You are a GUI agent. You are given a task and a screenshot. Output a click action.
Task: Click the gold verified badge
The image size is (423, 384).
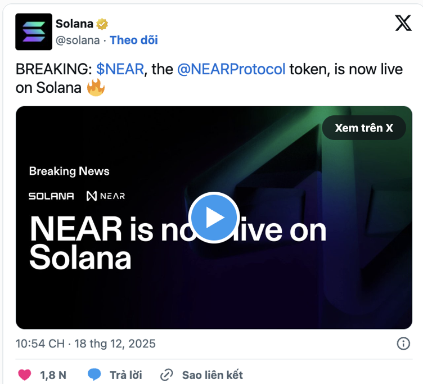click(102, 24)
